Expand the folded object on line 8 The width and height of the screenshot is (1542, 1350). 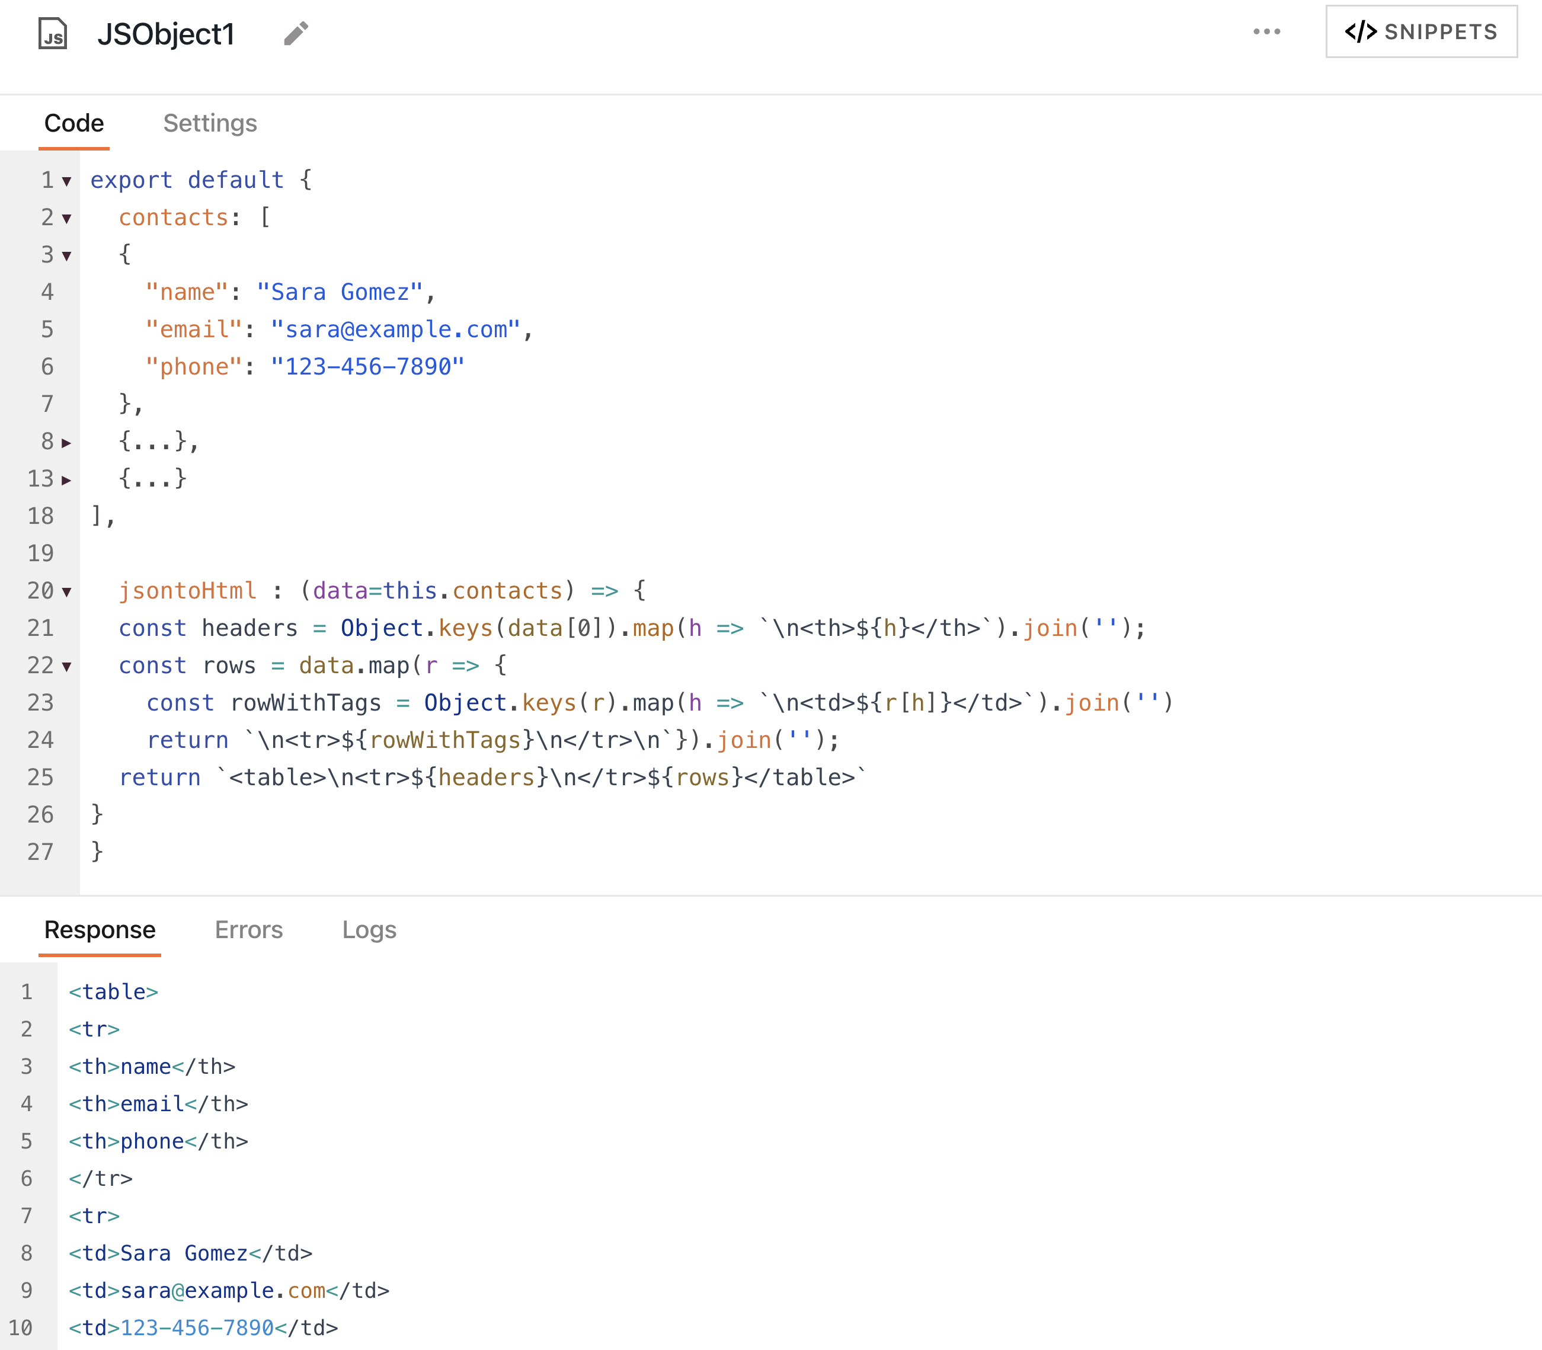tap(67, 442)
